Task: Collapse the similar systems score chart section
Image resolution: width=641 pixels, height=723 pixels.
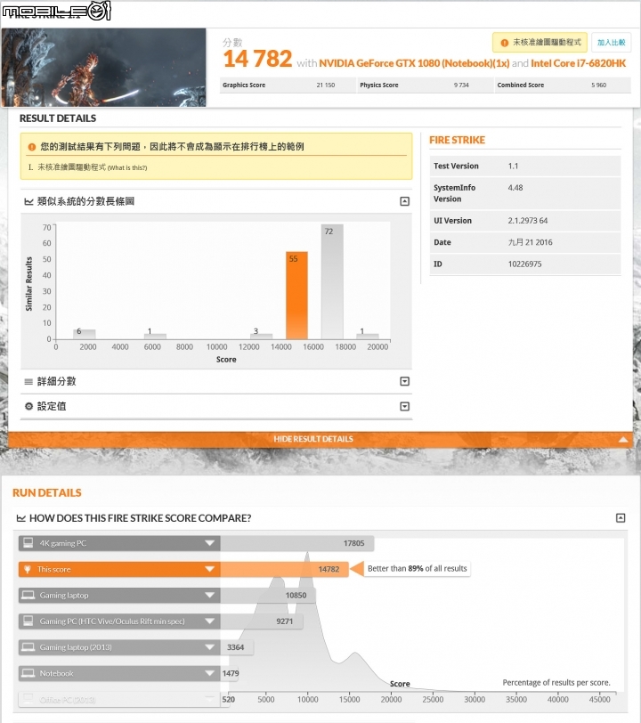Action: 404,201
